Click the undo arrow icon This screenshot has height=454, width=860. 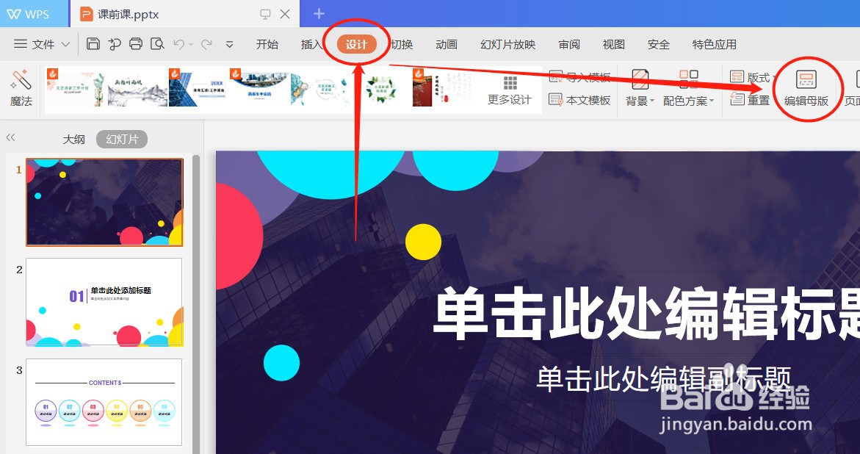[178, 44]
